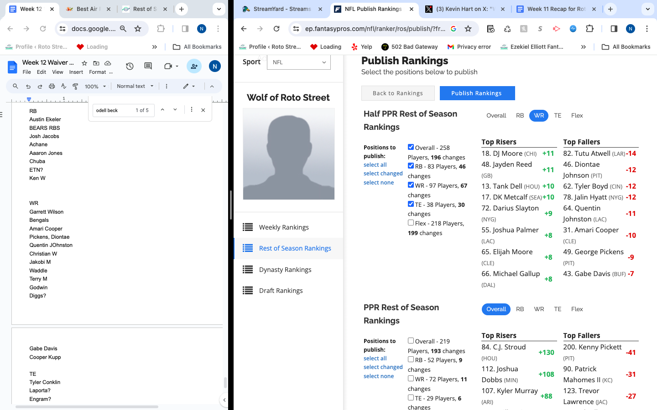Screen dimensions: 657x410
Task: Open the Normal text style dropdown
Action: 135,86
